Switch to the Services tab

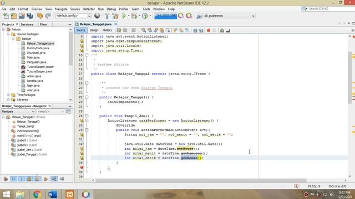27,24
